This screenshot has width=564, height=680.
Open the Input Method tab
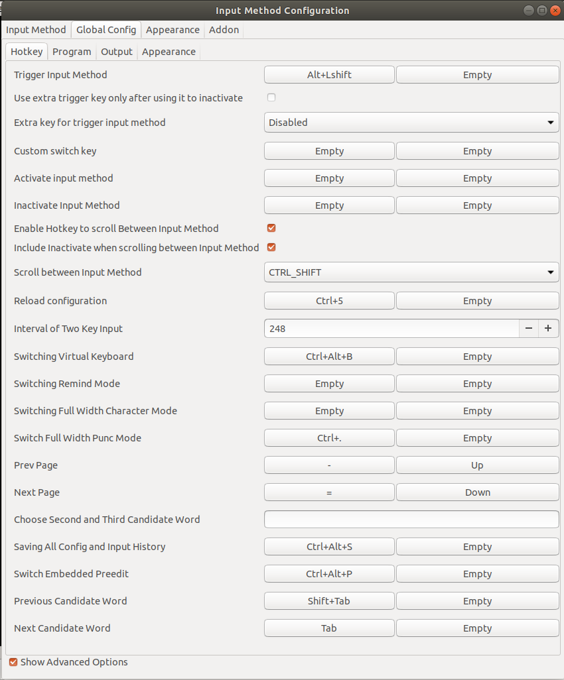(x=36, y=29)
